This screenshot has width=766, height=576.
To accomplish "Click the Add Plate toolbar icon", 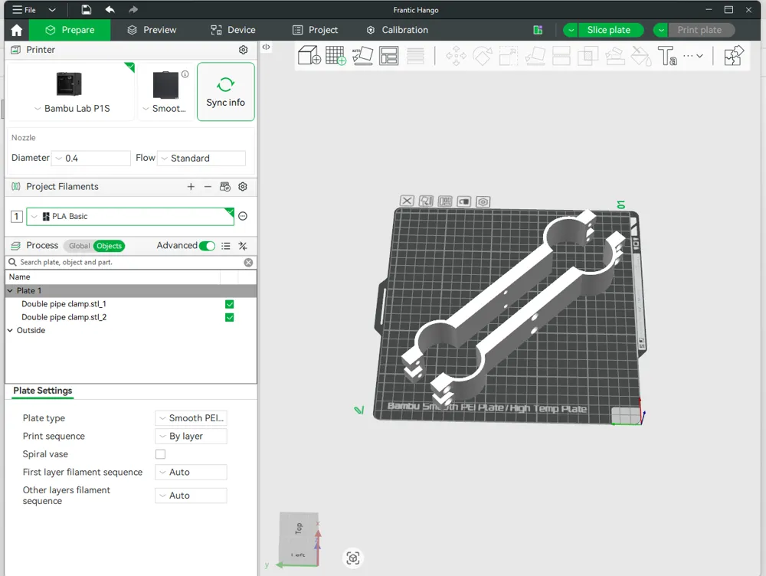I will (x=336, y=55).
